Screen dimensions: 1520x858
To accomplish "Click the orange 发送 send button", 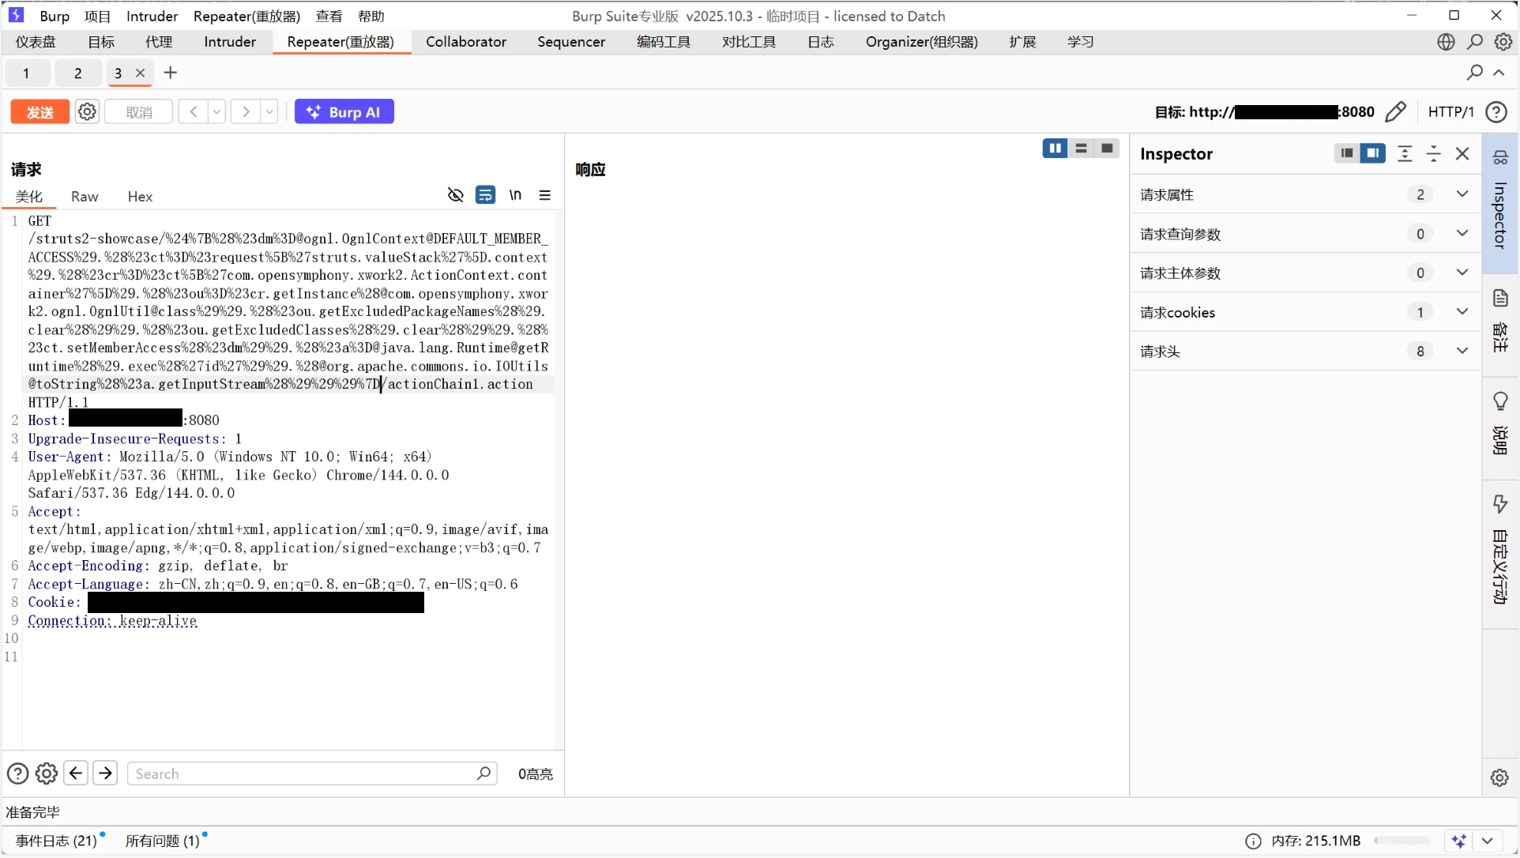I will (40, 112).
